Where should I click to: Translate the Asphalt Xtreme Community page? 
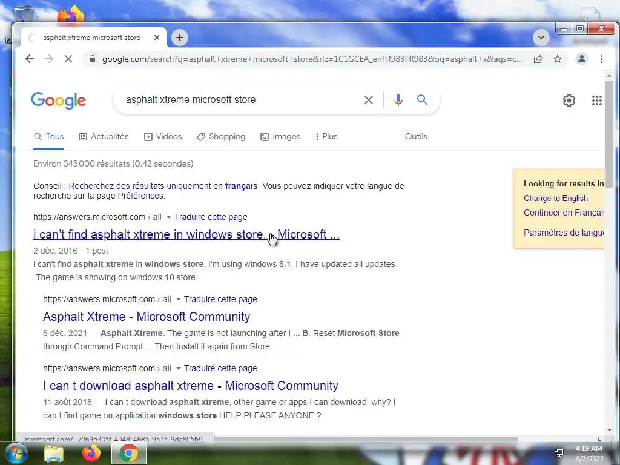[220, 299]
